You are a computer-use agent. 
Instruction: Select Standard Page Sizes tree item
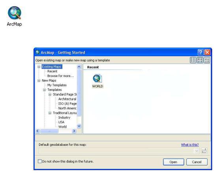pyautogui.click(x=65, y=94)
